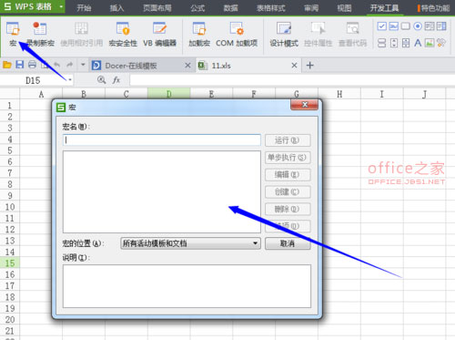Open COM 加载项 add-ins
Viewport: 455px width, 340px height.
point(237,35)
